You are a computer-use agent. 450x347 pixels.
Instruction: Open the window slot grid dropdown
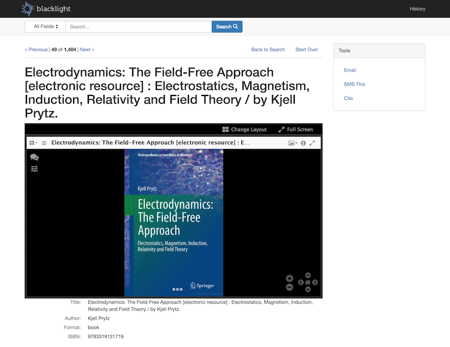[33, 143]
